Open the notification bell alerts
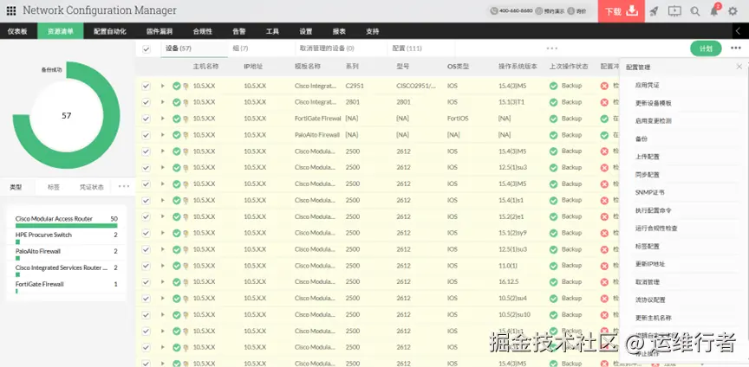 pos(714,10)
